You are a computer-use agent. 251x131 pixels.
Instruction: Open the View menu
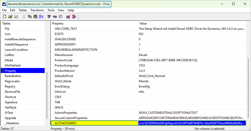pyautogui.click(x=61, y=10)
